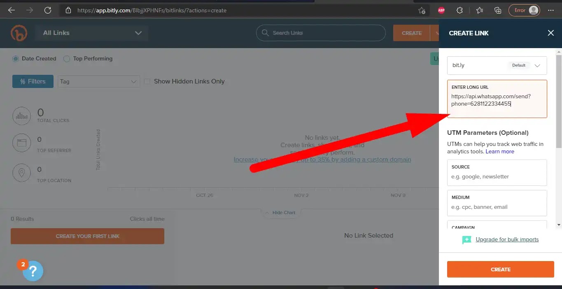Open the Learn more link

click(500, 151)
